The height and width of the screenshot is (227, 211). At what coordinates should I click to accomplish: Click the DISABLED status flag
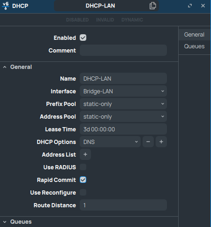(77, 20)
